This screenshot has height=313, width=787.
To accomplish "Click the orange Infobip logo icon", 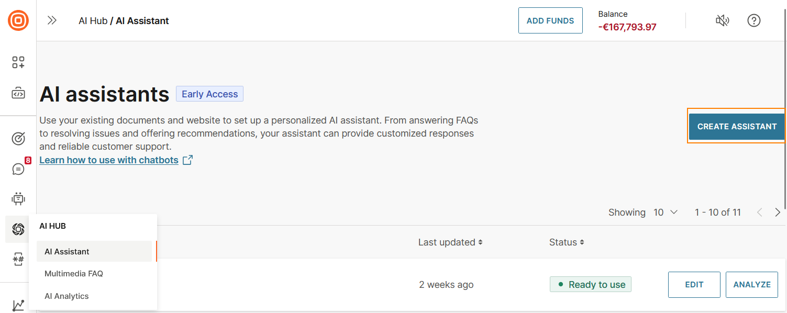I will coord(18,20).
